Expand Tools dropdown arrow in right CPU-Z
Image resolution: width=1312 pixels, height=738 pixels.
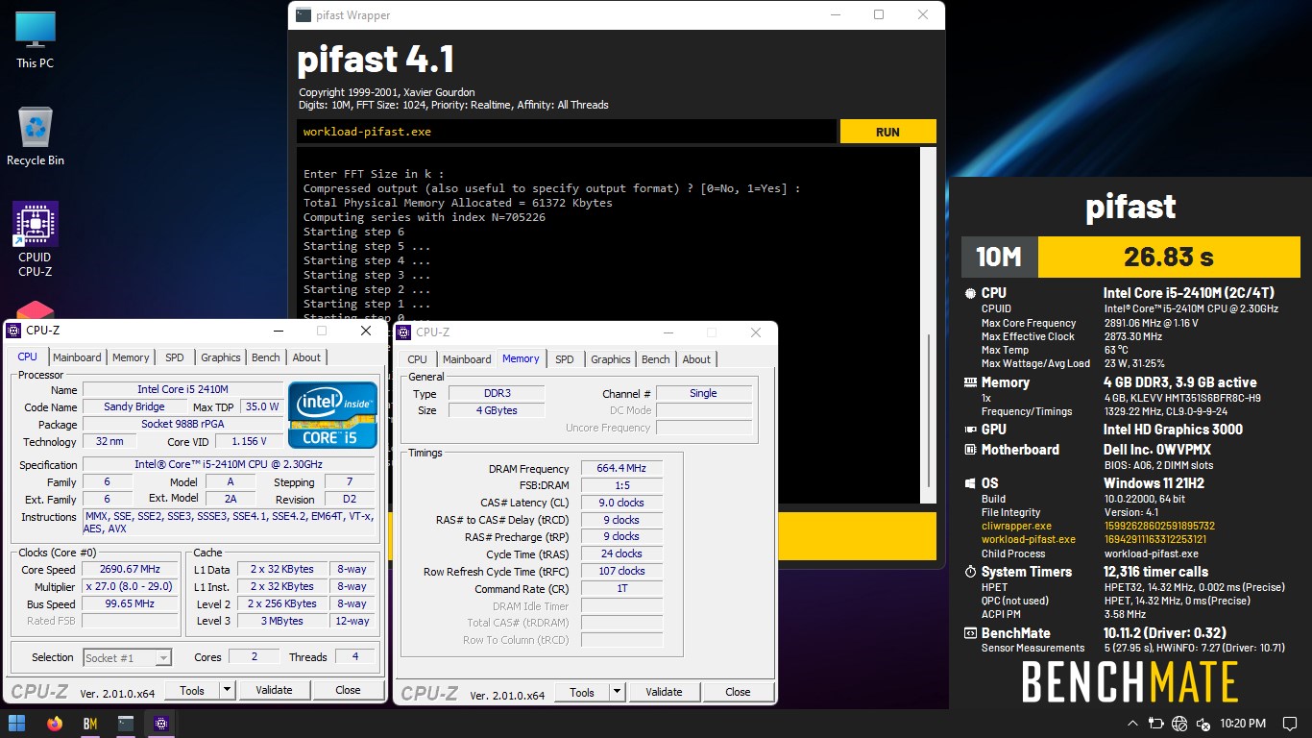(x=617, y=692)
